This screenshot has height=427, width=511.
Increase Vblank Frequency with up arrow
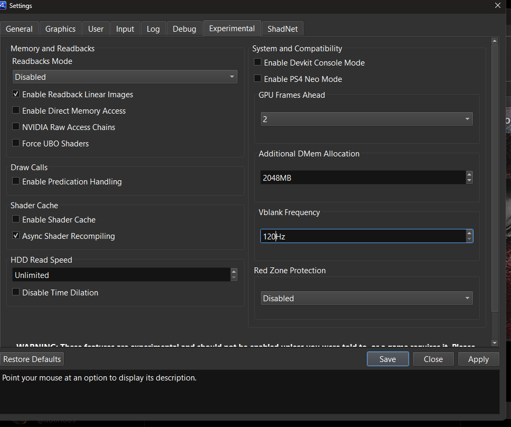pos(469,233)
